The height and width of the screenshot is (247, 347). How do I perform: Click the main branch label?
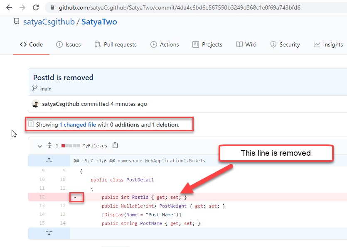(x=46, y=88)
